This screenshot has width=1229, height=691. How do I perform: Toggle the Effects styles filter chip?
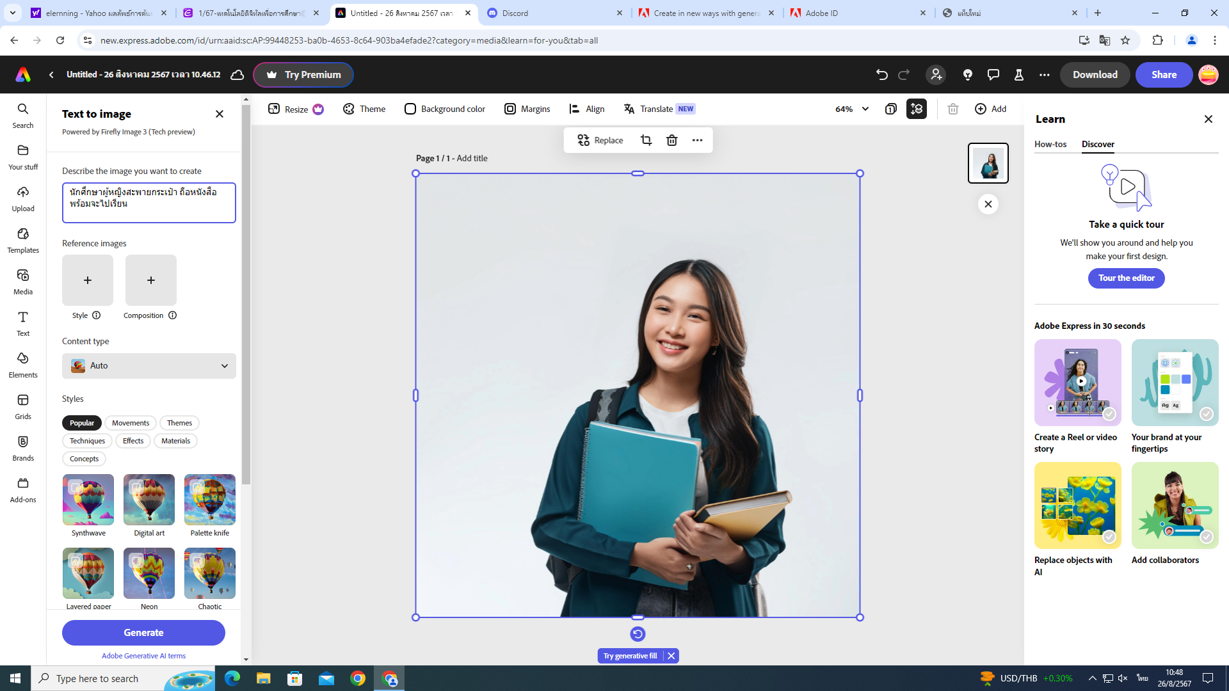pos(133,441)
